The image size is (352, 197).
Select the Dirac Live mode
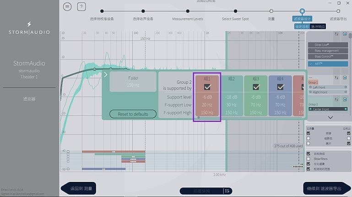[328, 45]
